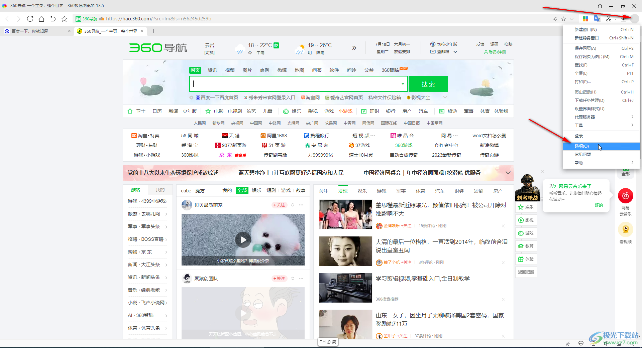Open the 董思槿 news thumbnail
This screenshot has height=348, width=642.
pyautogui.click(x=346, y=214)
